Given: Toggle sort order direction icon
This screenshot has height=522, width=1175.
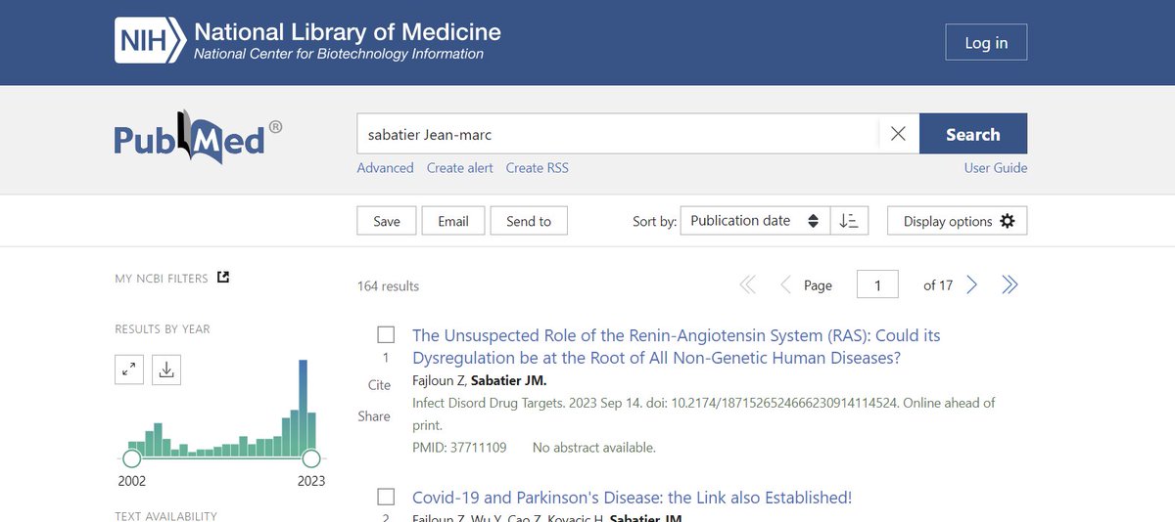Looking at the screenshot, I should (x=848, y=221).
